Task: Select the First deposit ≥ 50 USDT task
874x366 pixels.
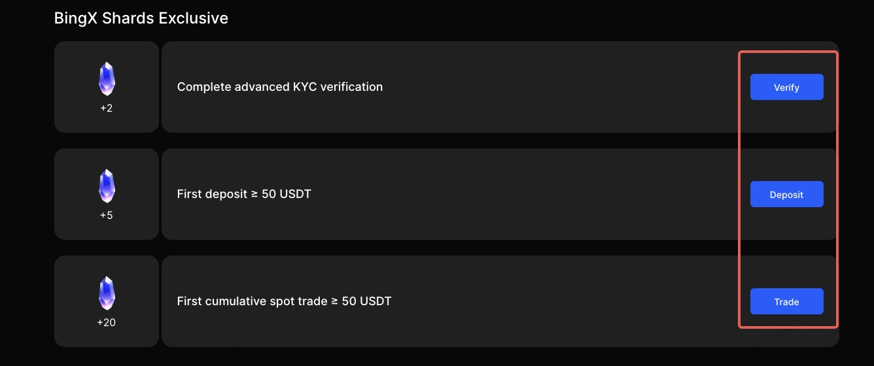Action: 243,194
